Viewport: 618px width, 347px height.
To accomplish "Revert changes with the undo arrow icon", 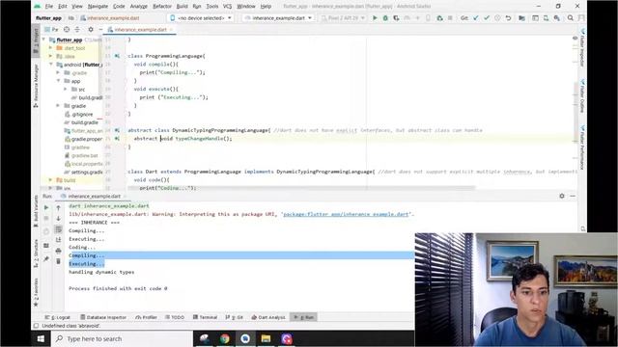I will click(508, 18).
